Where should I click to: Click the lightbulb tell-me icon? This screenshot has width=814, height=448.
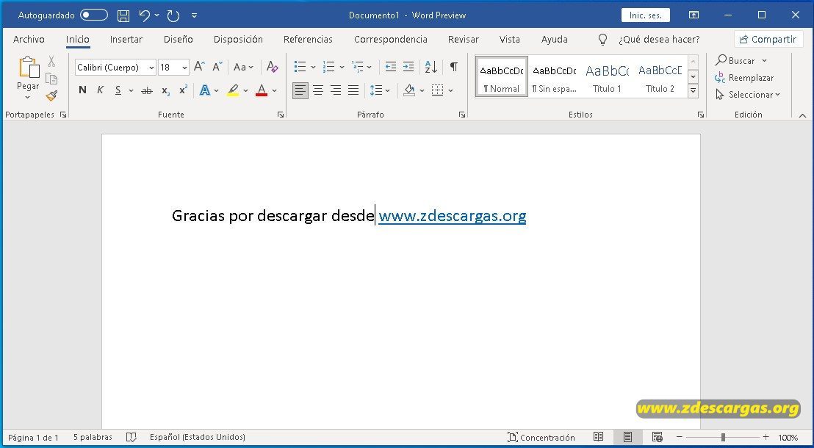pyautogui.click(x=602, y=40)
